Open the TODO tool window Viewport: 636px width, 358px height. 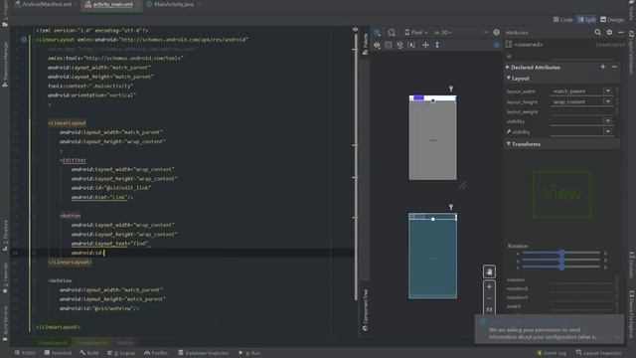coord(25,353)
